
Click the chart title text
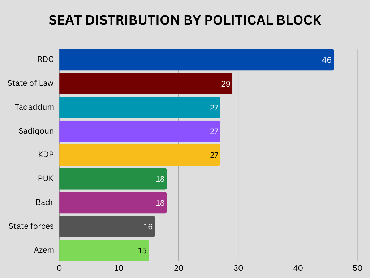tap(185, 20)
